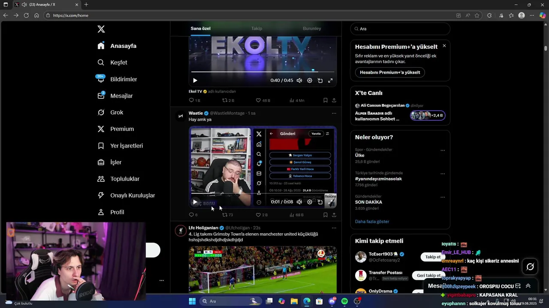Play the Wastie video
549x308 pixels.
(195, 202)
